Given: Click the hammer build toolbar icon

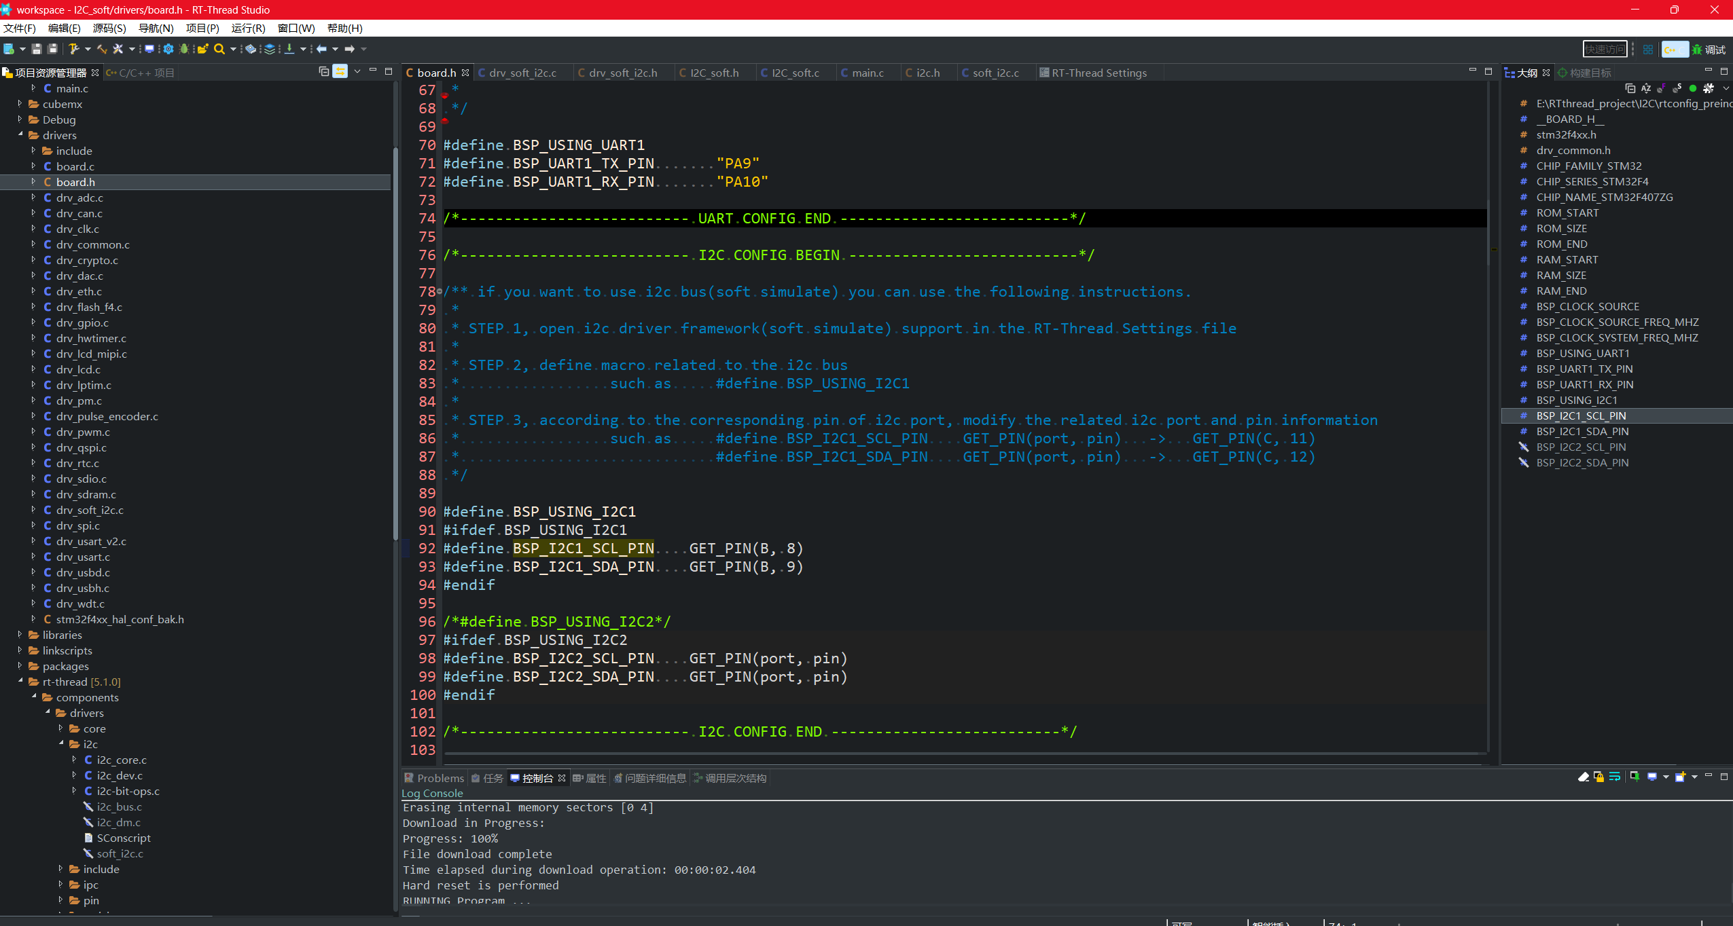Looking at the screenshot, I should point(74,49).
